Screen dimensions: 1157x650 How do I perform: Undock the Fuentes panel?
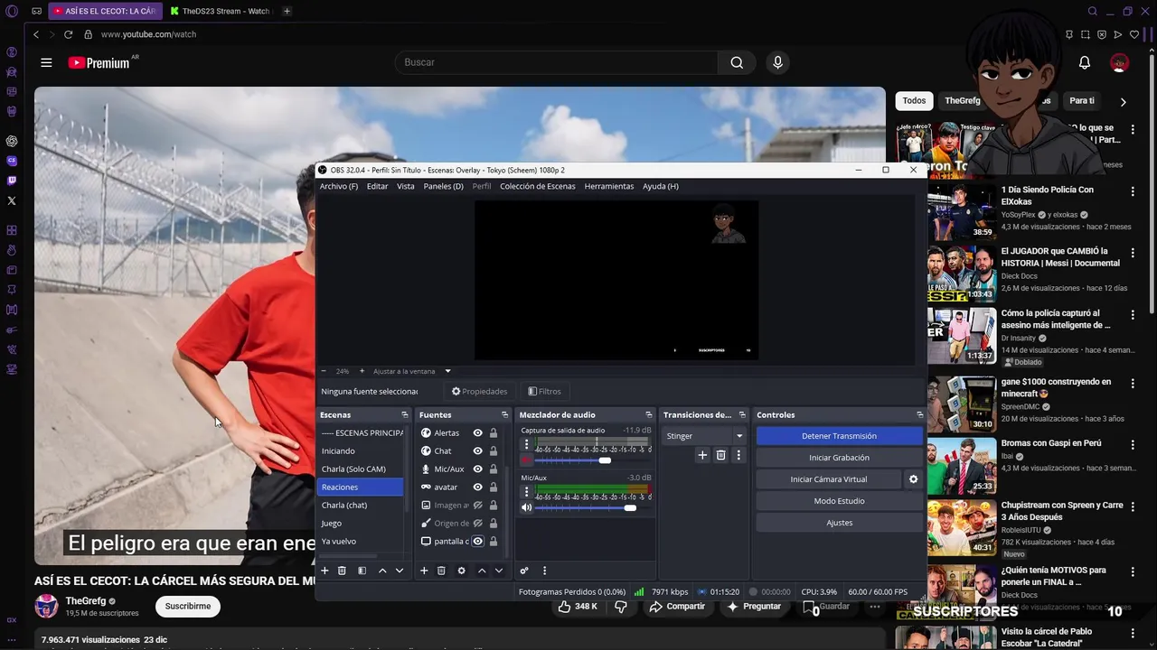tap(504, 415)
